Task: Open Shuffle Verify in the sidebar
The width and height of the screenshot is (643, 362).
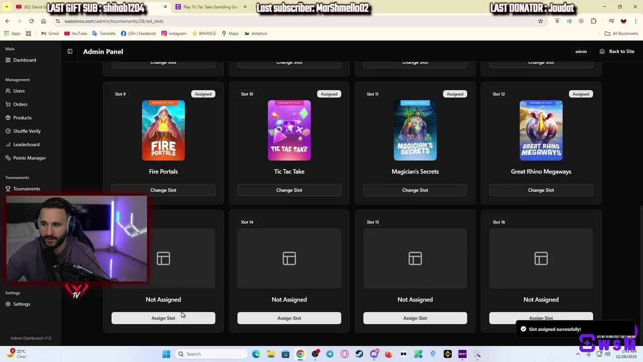Action: 23,131
